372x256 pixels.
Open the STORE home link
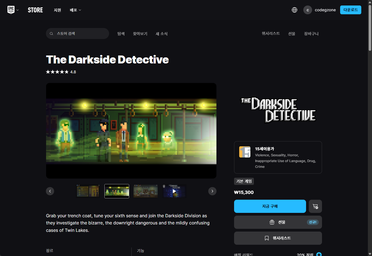(35, 10)
